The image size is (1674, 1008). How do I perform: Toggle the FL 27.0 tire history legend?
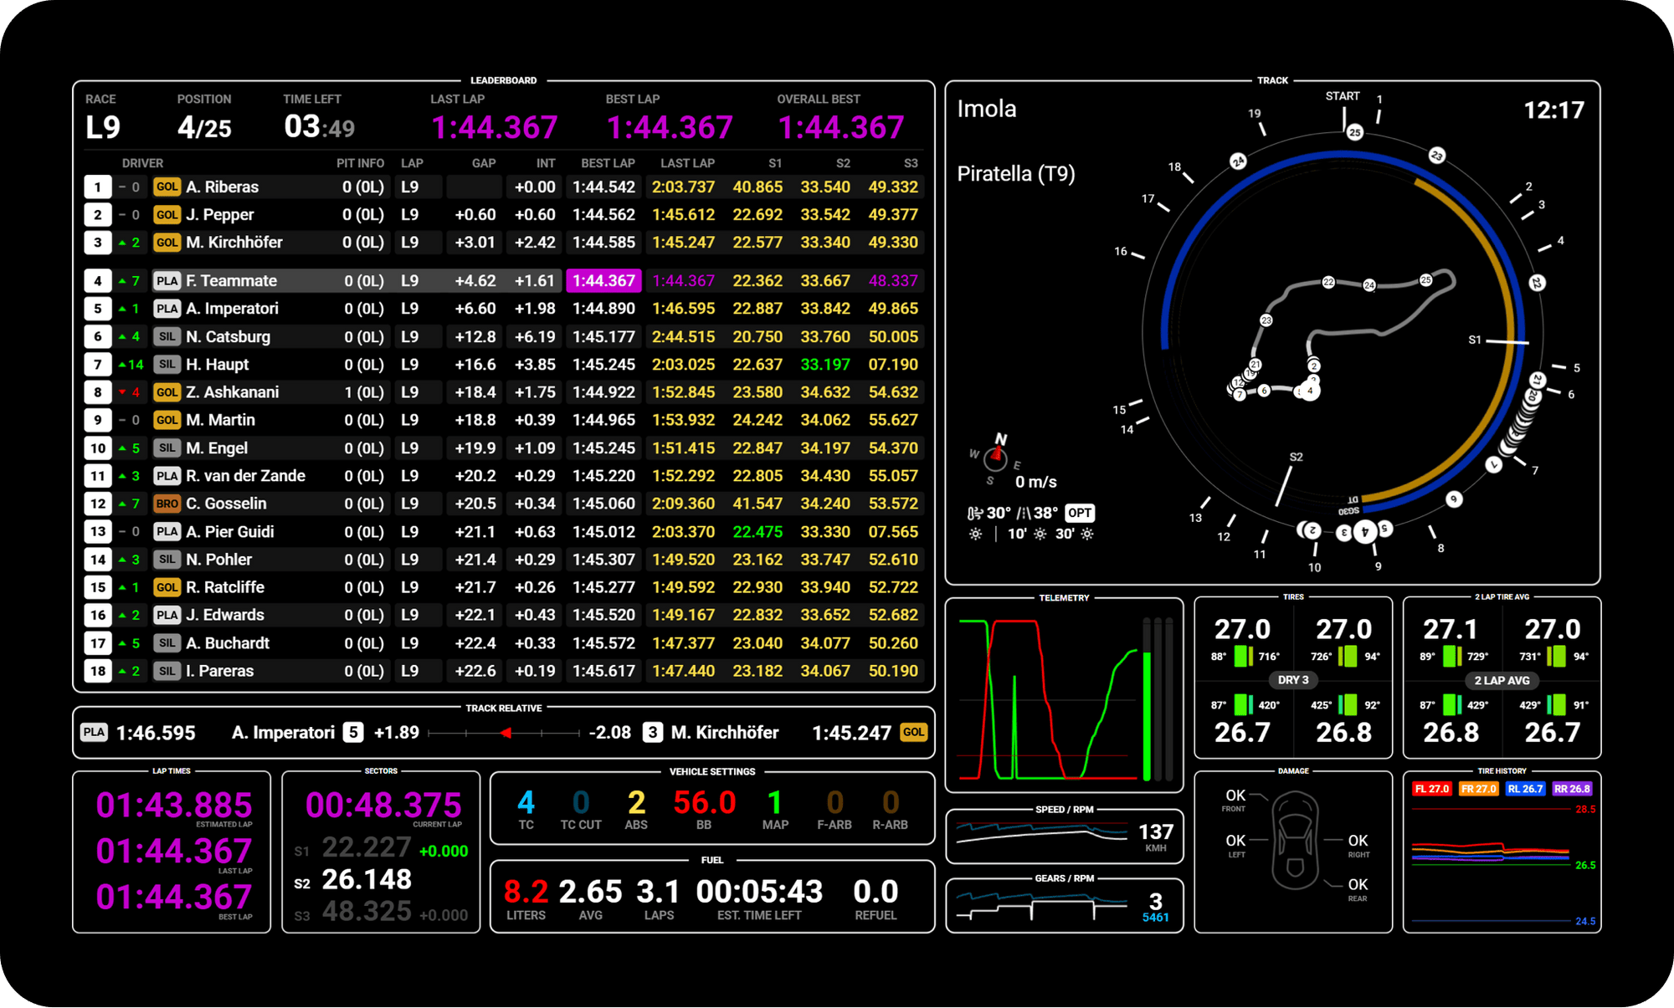[x=1433, y=788]
